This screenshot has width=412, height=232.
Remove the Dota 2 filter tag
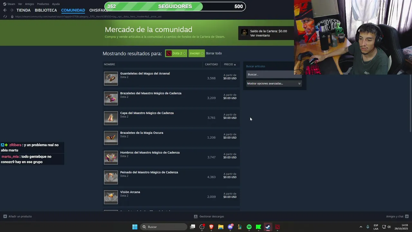(x=184, y=53)
